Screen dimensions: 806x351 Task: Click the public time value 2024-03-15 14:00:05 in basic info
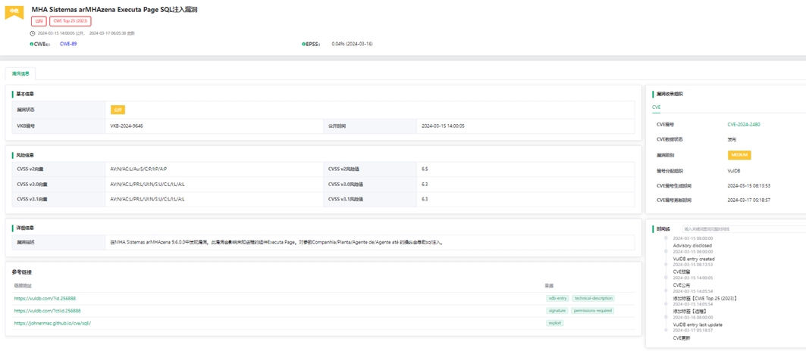443,126
